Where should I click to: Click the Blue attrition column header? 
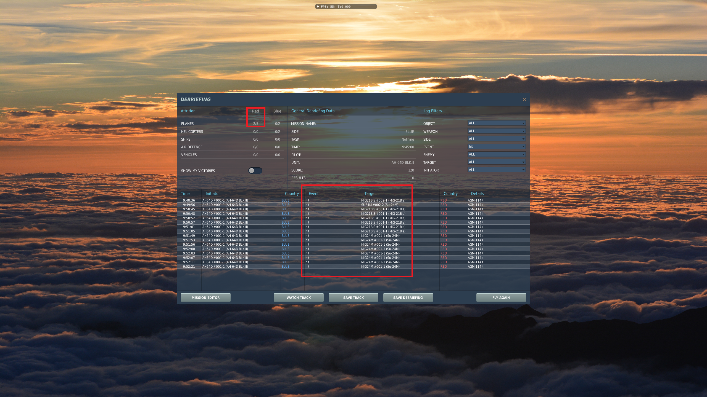coord(277,111)
